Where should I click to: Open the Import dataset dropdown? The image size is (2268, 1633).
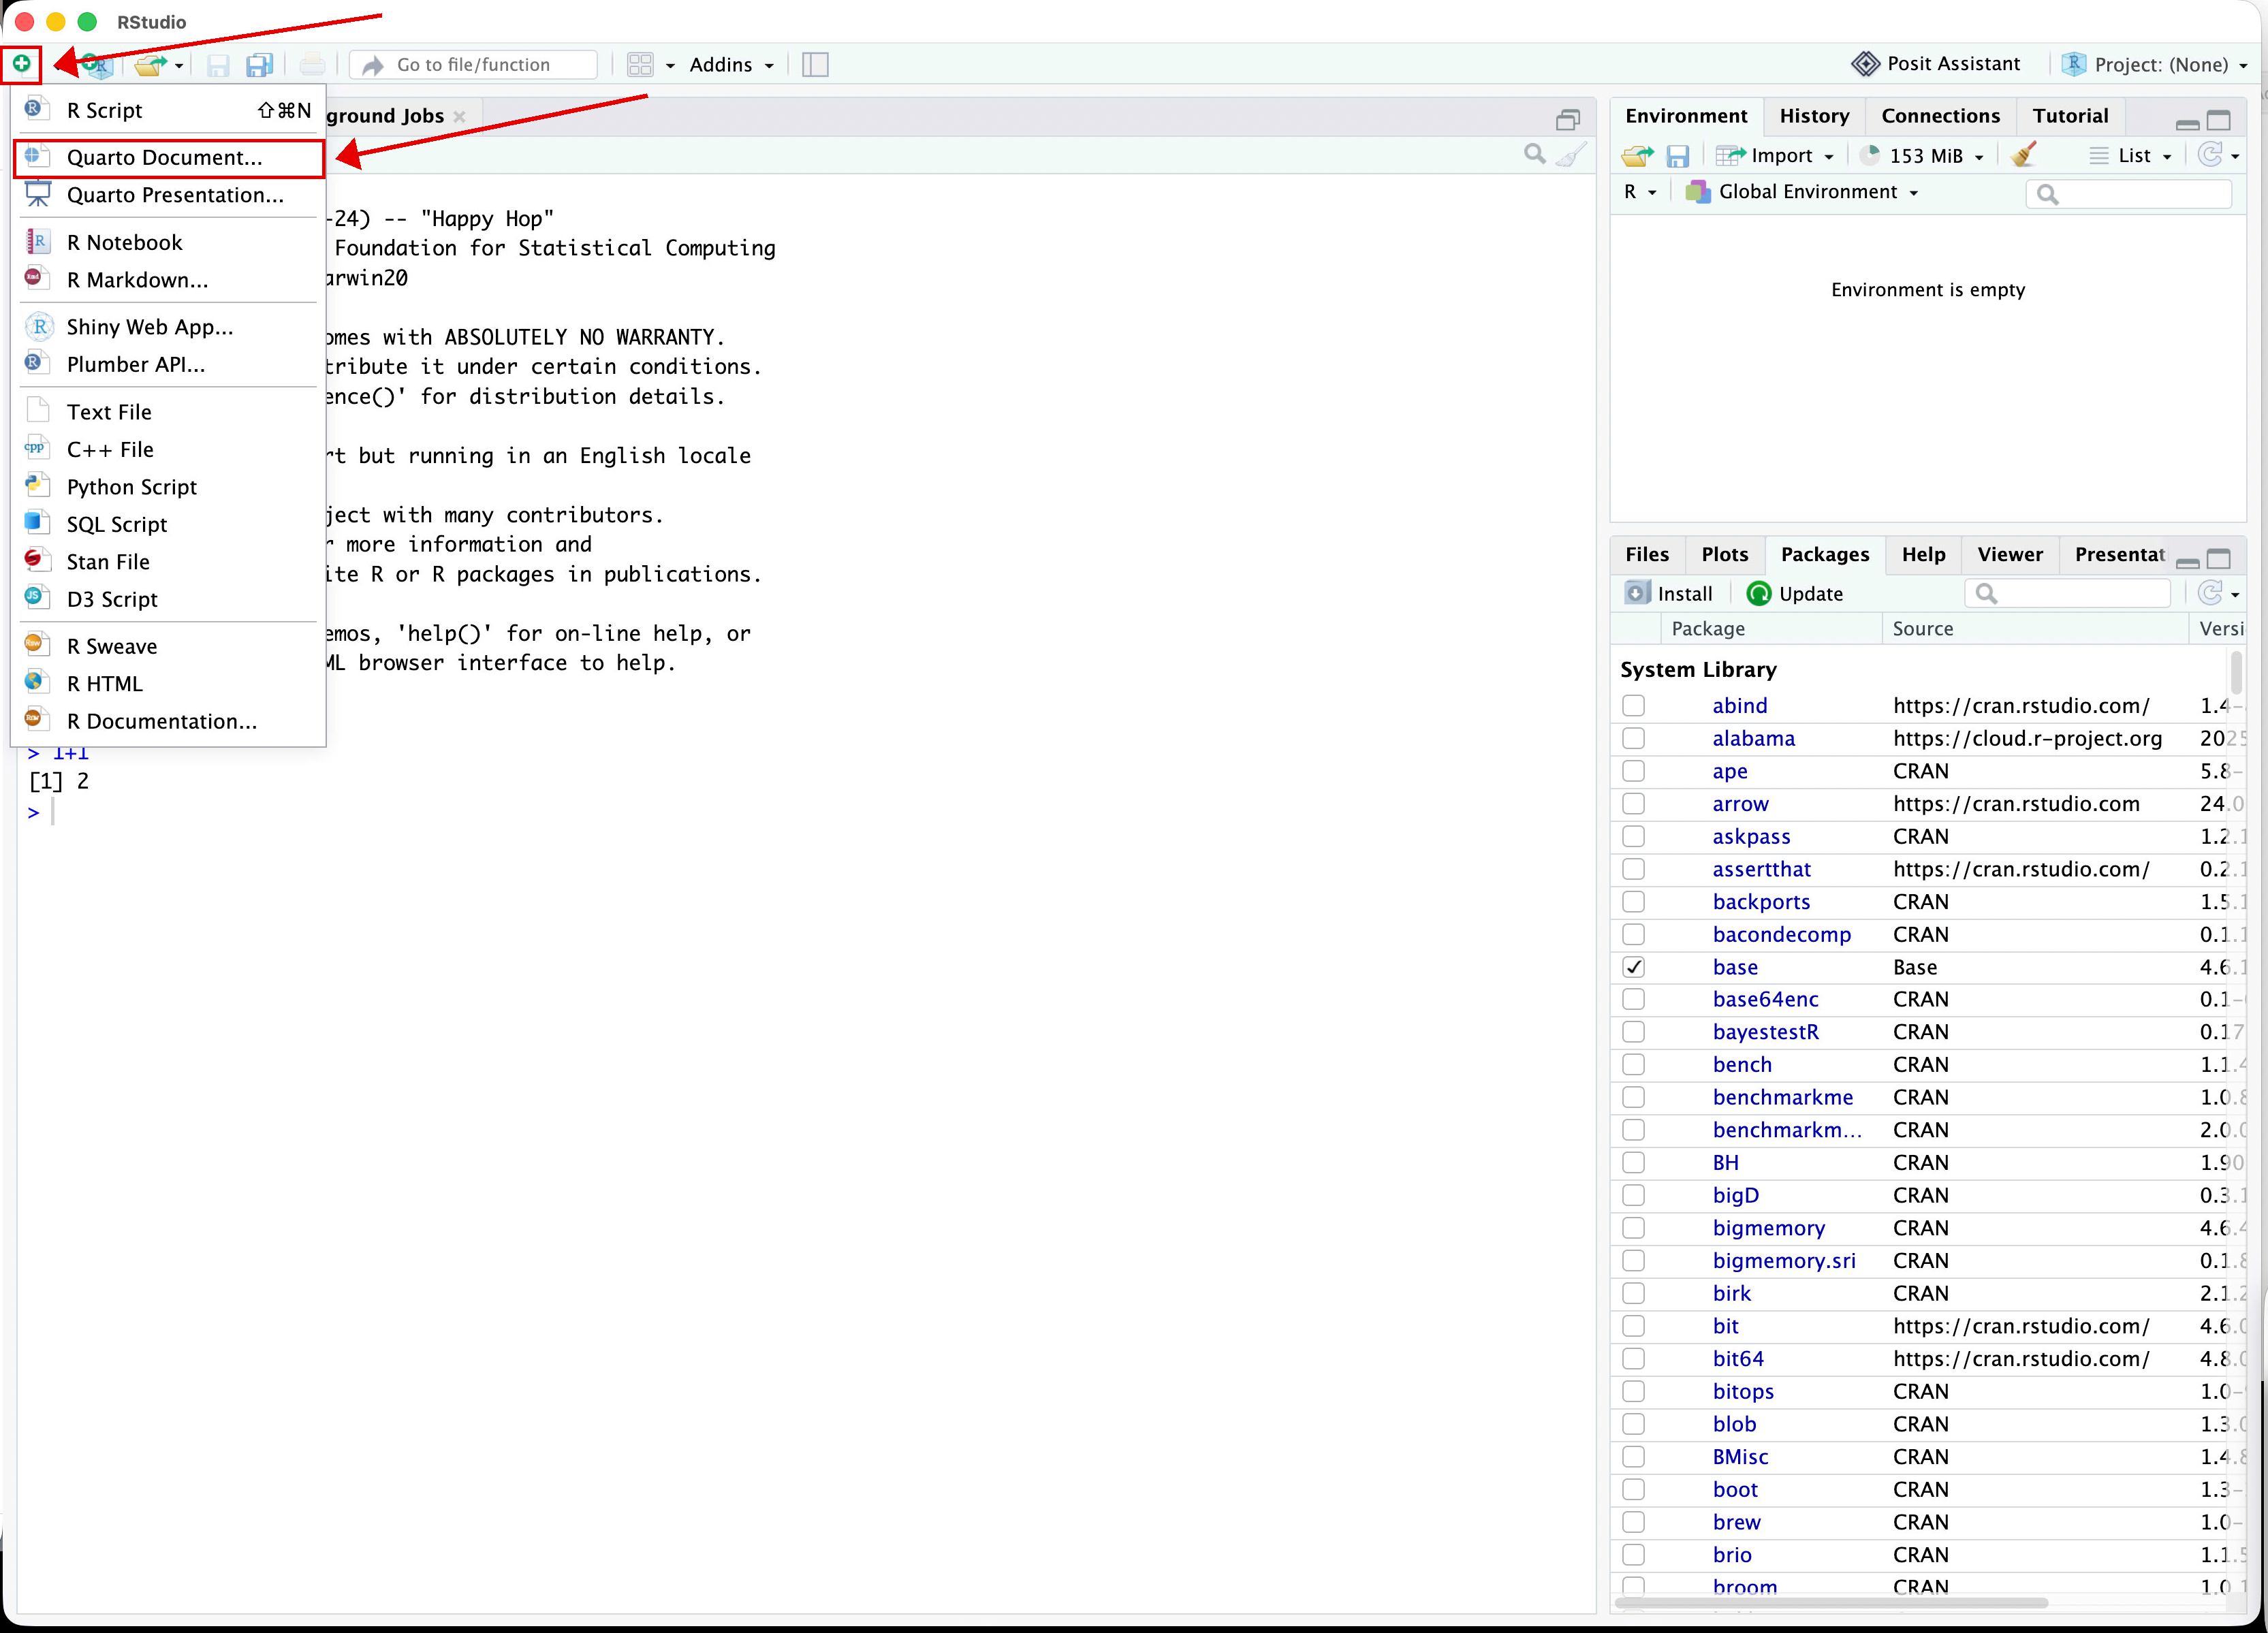click(1775, 155)
